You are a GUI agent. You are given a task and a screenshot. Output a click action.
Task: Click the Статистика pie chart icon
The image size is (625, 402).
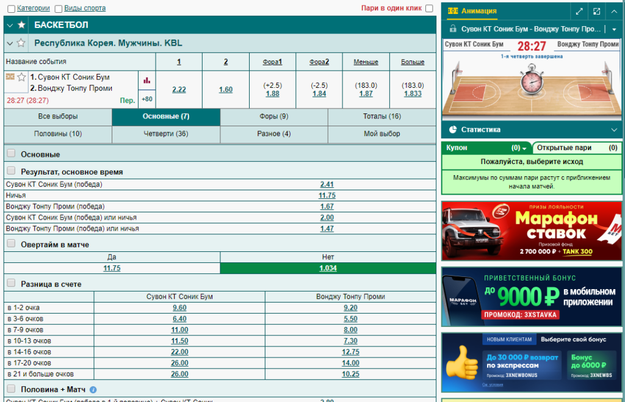pyautogui.click(x=453, y=129)
